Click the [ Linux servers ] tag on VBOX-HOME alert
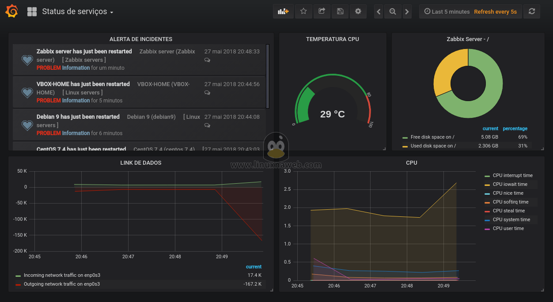This screenshot has width=553, height=302. 83,93
